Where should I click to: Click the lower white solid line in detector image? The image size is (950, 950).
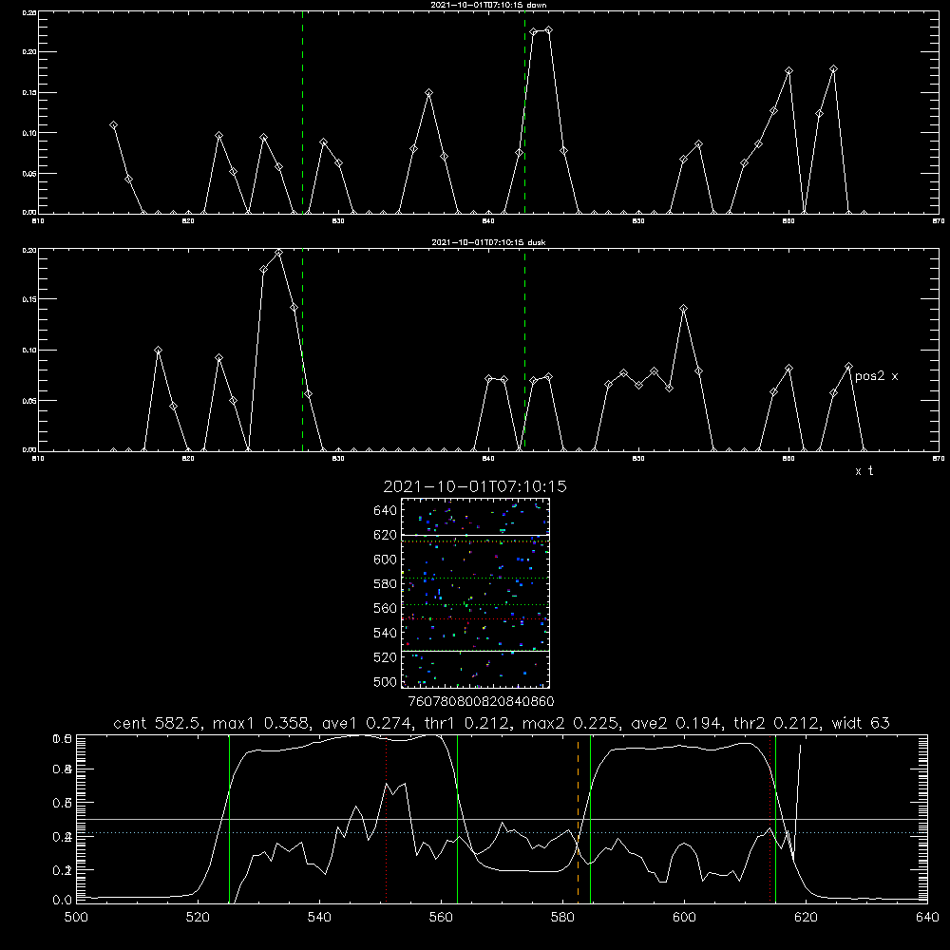tap(475, 651)
